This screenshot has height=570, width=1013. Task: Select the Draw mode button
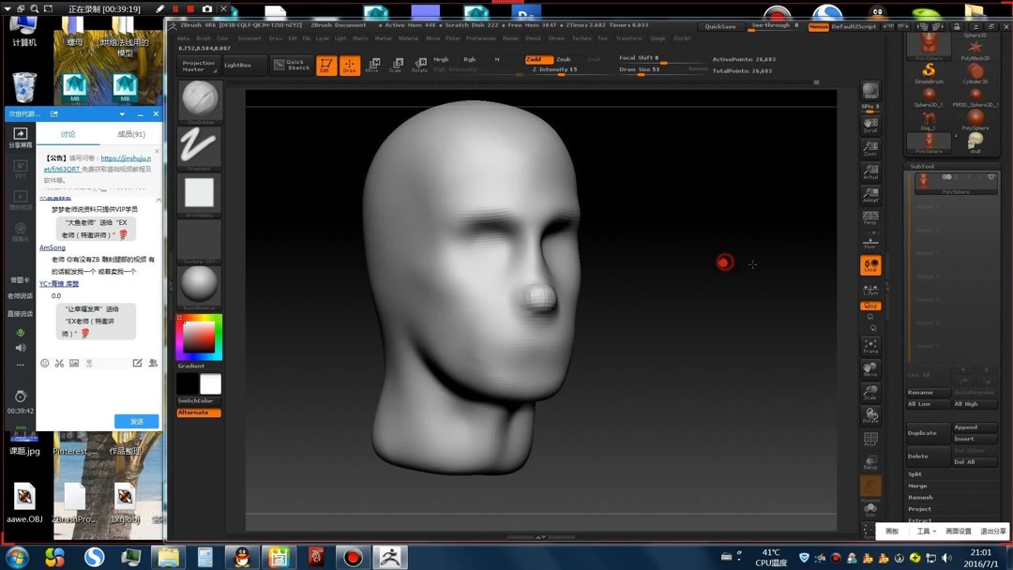coord(349,66)
